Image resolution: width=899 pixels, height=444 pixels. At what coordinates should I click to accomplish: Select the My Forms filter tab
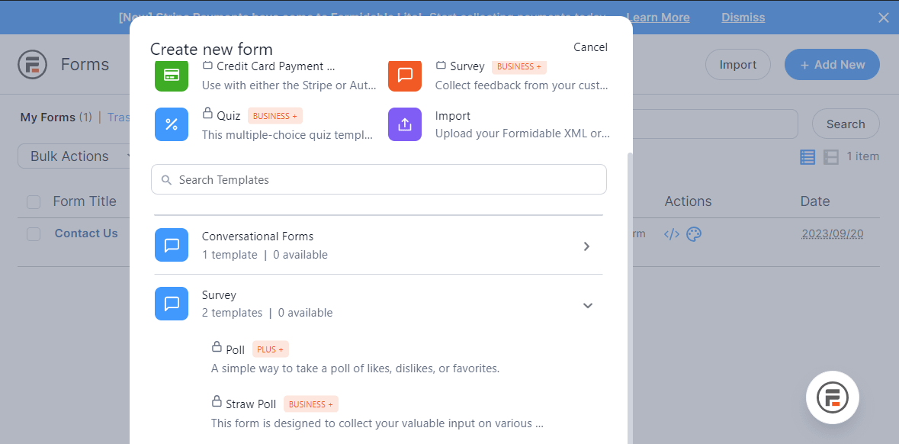47,117
